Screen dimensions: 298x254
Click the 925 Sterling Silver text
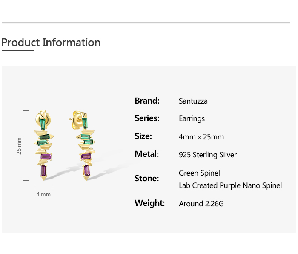pos(208,155)
